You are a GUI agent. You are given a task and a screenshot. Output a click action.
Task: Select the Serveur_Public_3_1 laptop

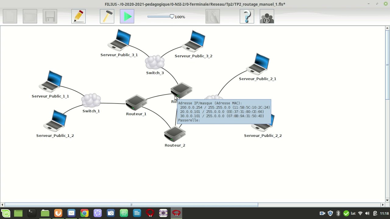pos(119,40)
